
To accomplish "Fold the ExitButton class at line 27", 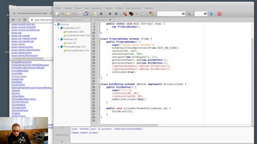I will click(99, 84).
